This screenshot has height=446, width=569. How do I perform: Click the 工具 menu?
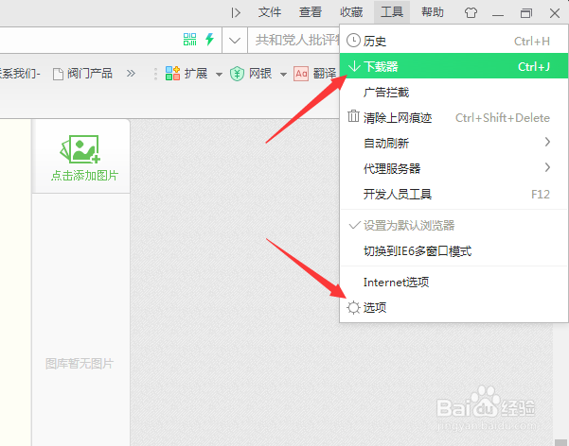(x=392, y=12)
